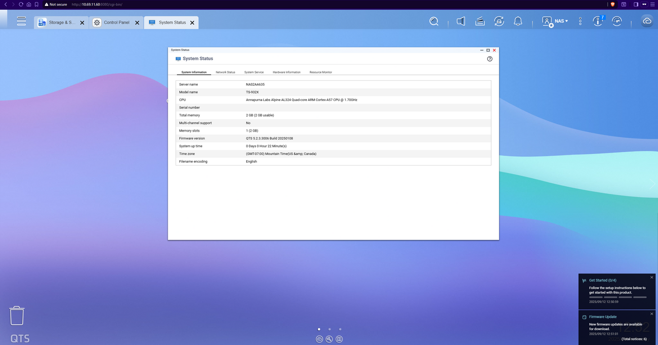Open event notifications bell
Screen dimensions: 658x345
click(518, 21)
